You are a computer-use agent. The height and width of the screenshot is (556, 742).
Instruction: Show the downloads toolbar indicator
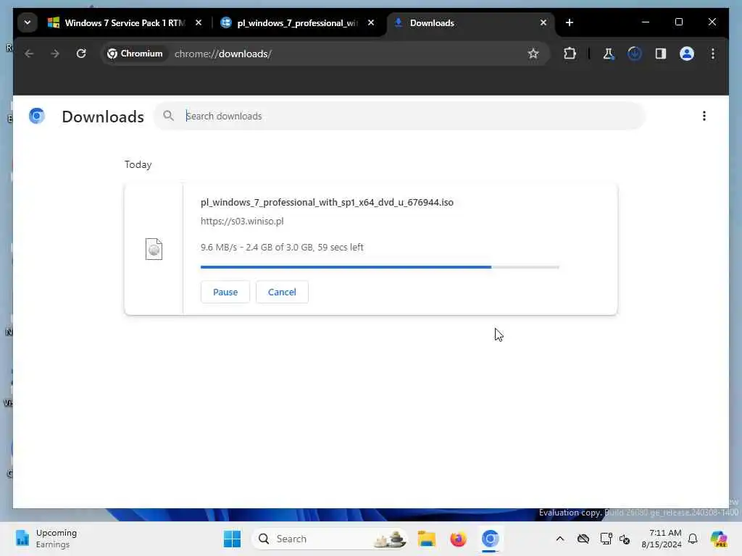click(x=635, y=54)
